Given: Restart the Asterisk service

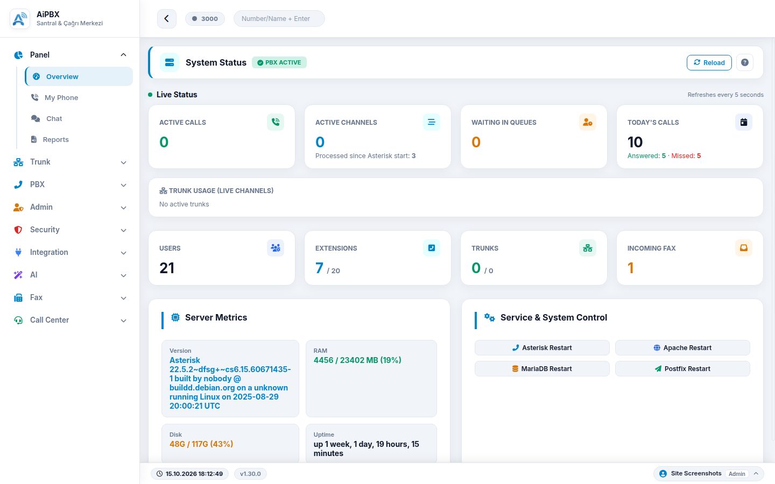Looking at the screenshot, I should pos(542,347).
